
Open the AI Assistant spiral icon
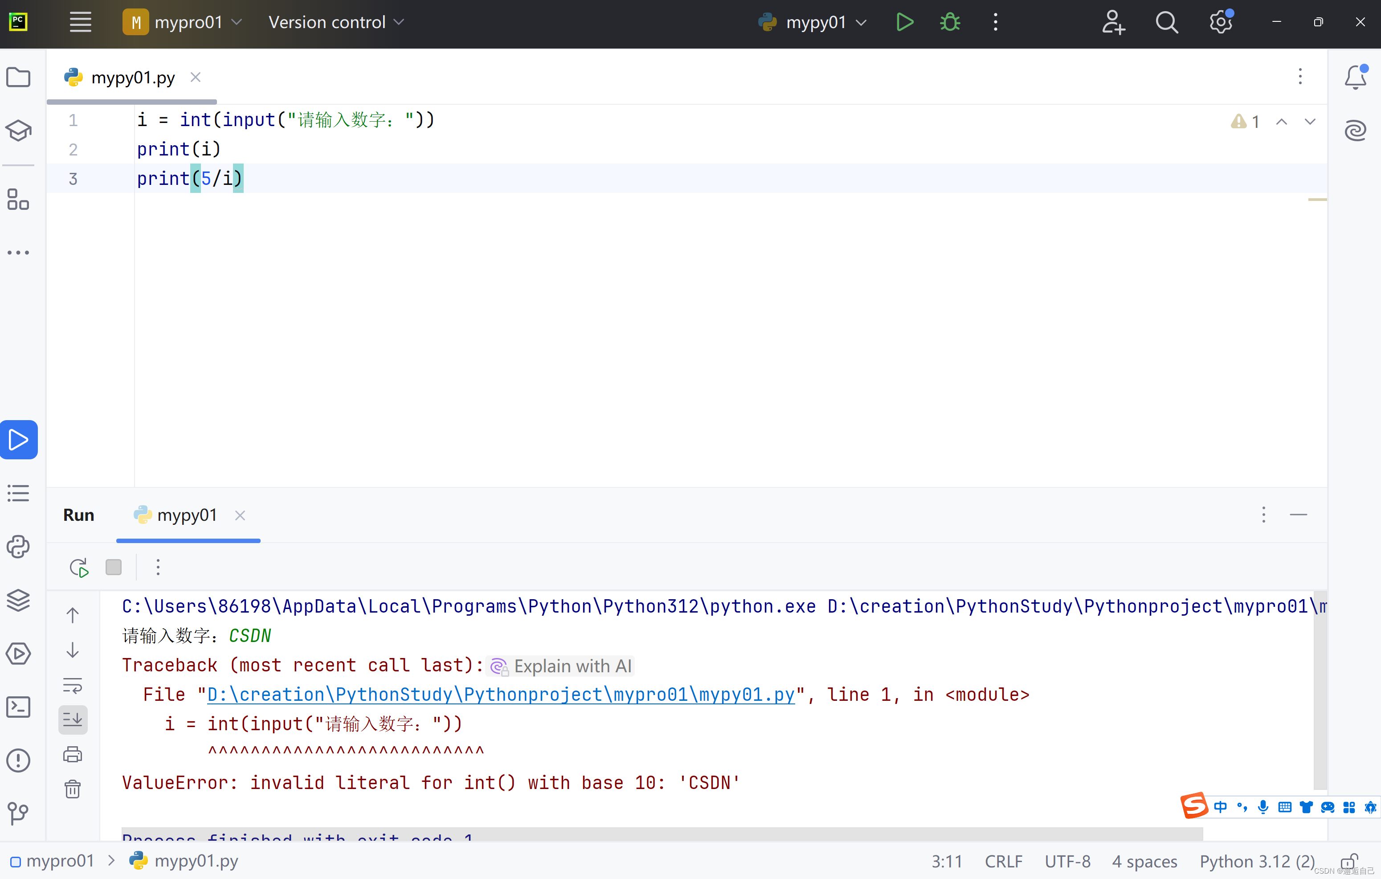[x=1355, y=130]
